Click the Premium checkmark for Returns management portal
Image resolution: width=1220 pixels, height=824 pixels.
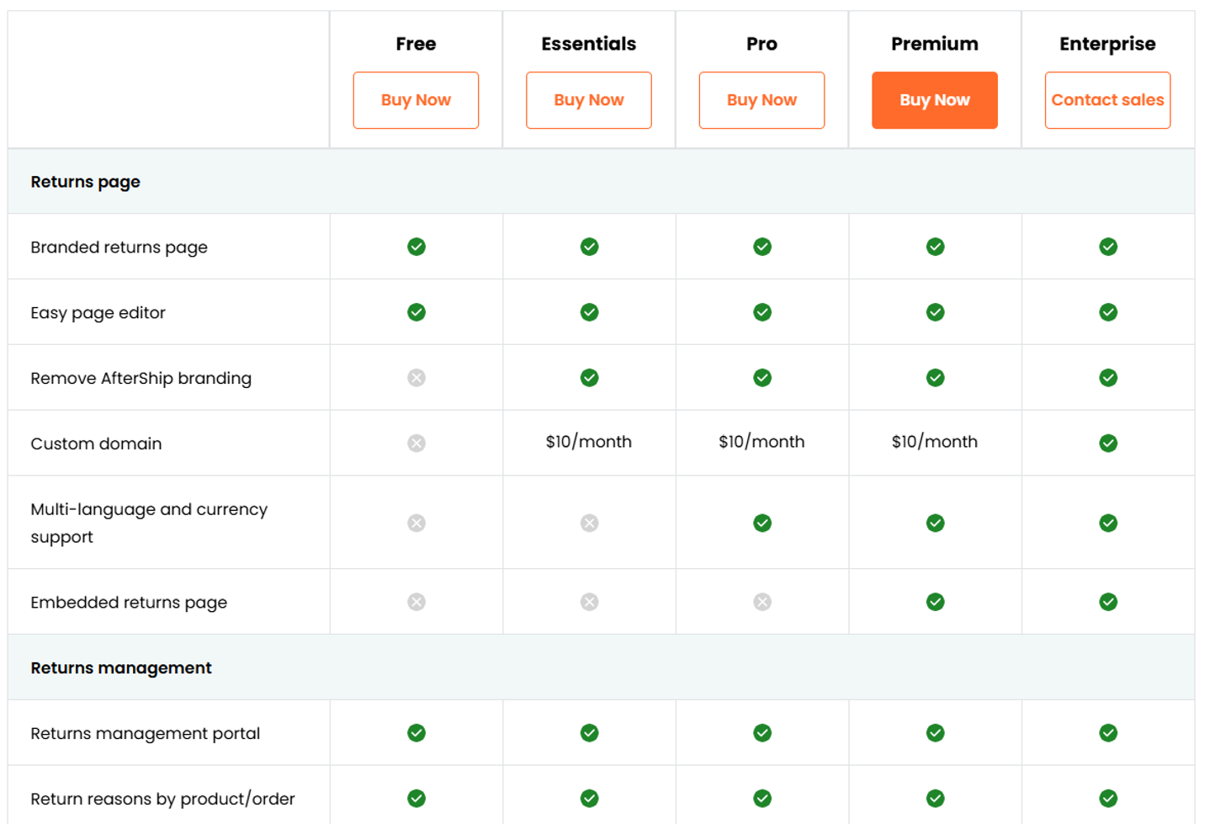[x=936, y=733]
